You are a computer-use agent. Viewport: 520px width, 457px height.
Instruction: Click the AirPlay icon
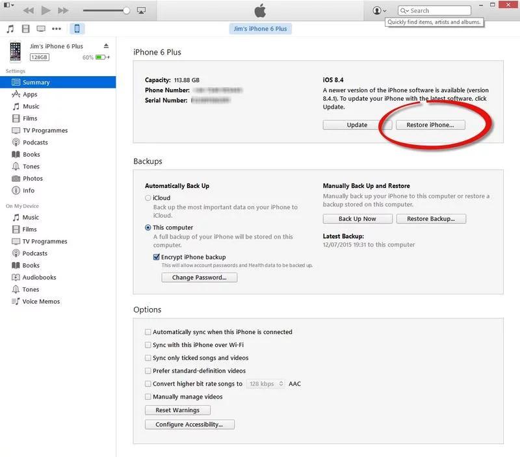tap(141, 10)
